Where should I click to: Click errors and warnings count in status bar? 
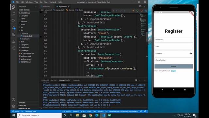coord(16,111)
